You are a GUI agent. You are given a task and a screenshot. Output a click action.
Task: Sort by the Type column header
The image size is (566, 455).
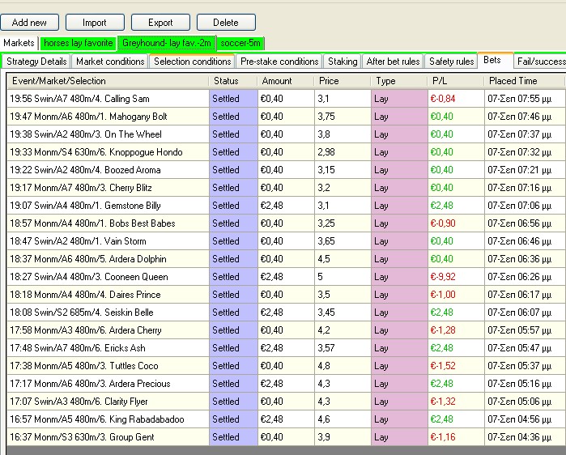click(399, 81)
